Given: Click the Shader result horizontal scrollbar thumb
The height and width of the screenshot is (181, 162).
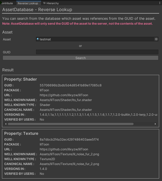Looking at the screenshot, I should pos(71,124).
